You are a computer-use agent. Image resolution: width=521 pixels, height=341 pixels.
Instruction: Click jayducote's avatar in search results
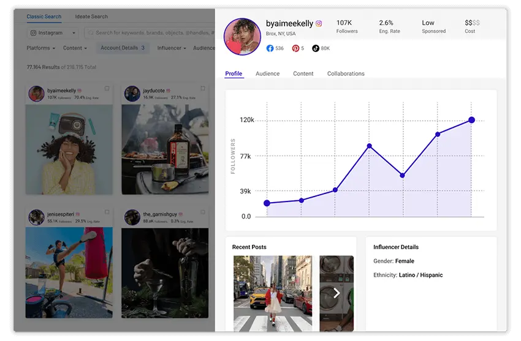[x=132, y=93]
